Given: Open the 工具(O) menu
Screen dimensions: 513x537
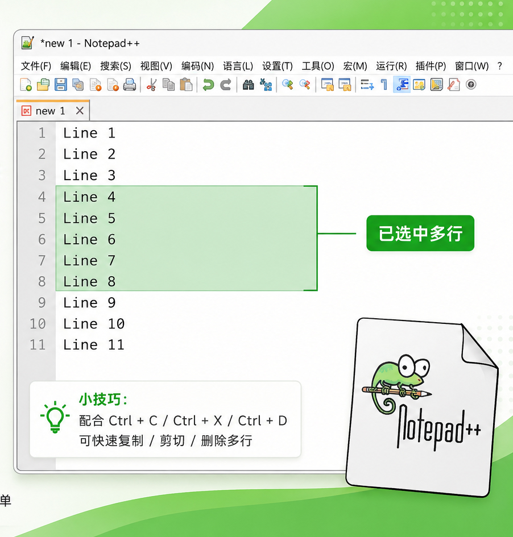Looking at the screenshot, I should pyautogui.click(x=318, y=66).
